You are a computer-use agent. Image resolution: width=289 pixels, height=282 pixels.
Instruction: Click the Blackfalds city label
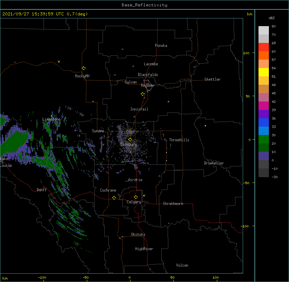[x=148, y=75]
